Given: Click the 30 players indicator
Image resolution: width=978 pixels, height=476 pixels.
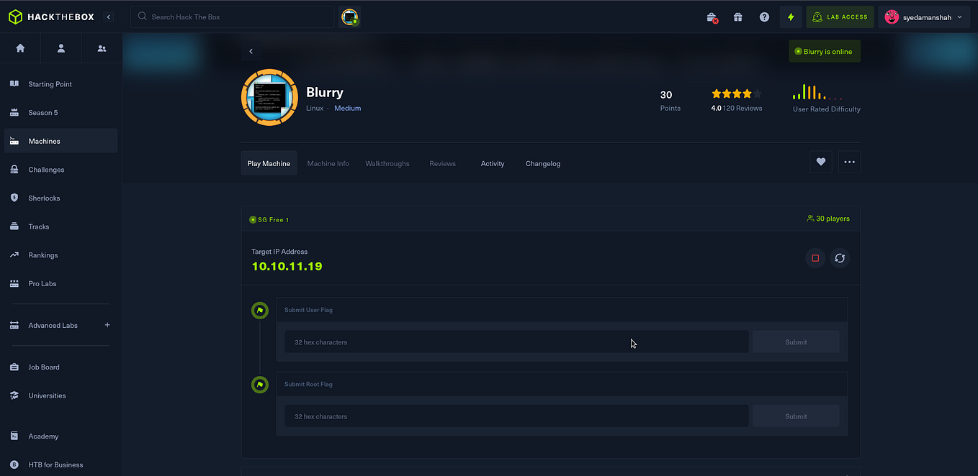Looking at the screenshot, I should [x=828, y=219].
